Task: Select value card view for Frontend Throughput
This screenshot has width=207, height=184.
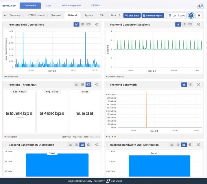Action: click(x=88, y=85)
